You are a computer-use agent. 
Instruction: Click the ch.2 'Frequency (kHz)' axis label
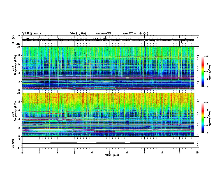point(15,111)
